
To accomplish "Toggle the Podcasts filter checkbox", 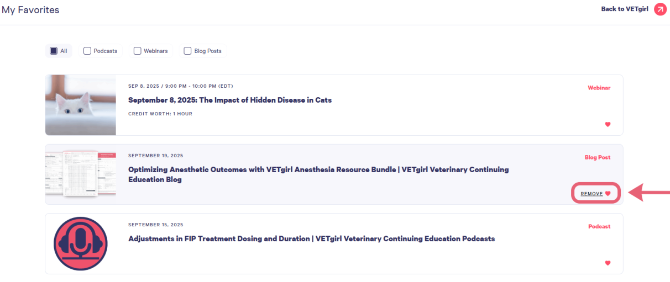I will (87, 51).
